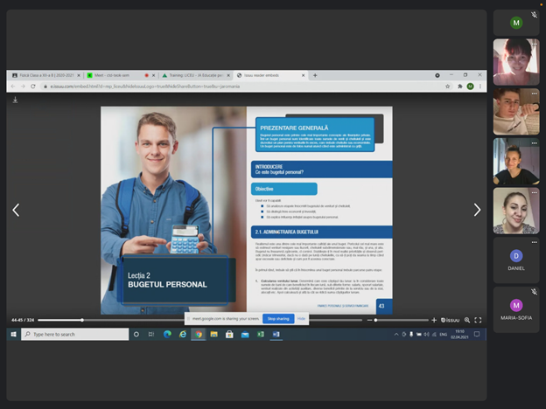Click Stop sharing button
Image resolution: width=546 pixels, height=409 pixels.
click(278, 319)
